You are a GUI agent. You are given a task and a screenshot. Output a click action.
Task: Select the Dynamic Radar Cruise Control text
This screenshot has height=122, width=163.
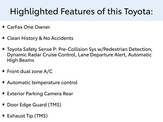(41, 55)
